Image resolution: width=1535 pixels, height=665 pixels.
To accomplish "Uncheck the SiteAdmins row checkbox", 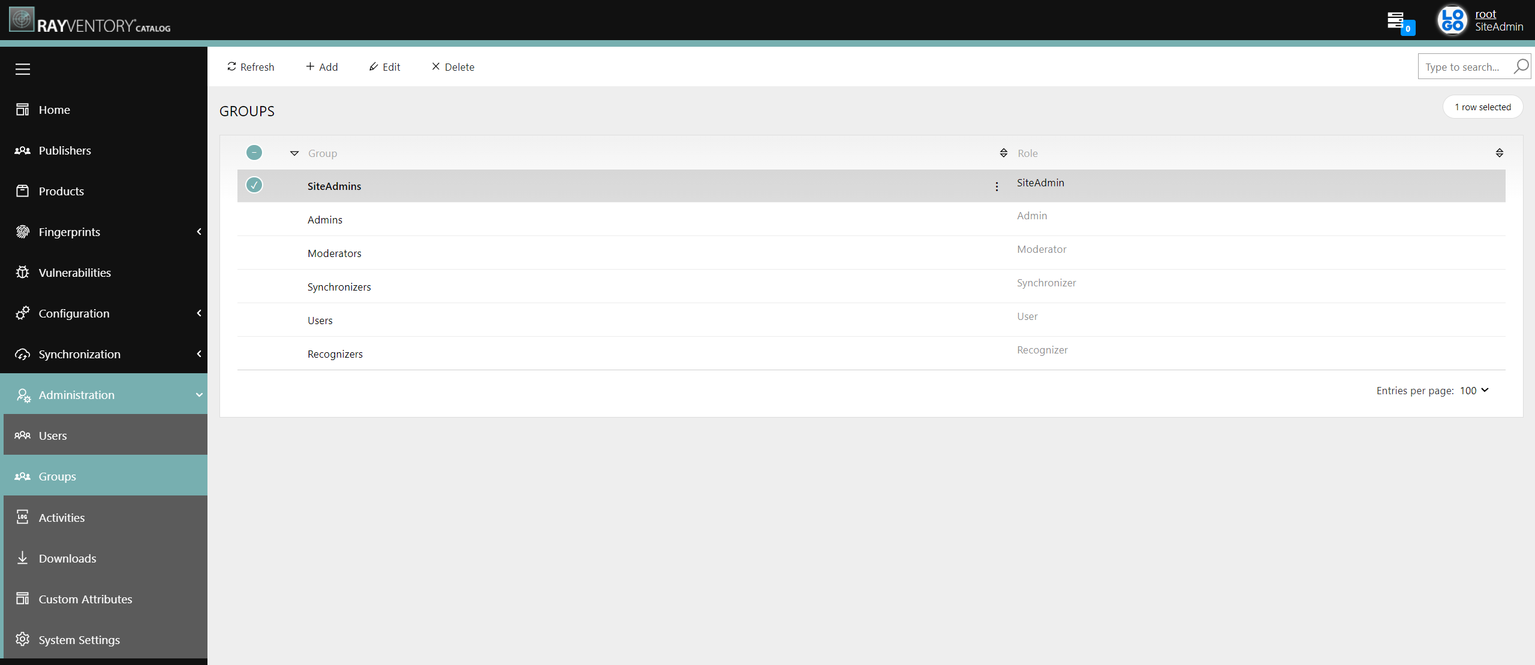I will (x=254, y=185).
